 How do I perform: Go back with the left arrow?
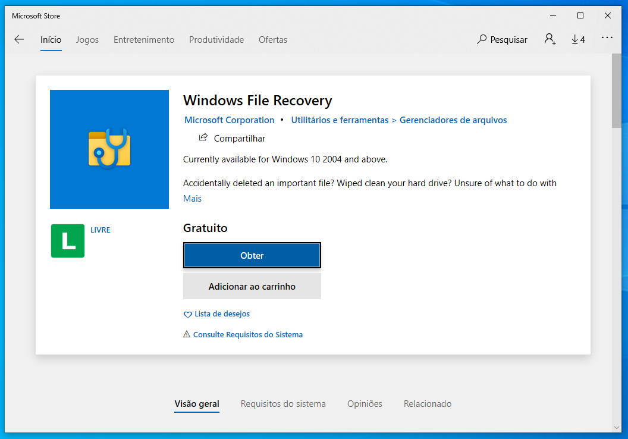pos(19,39)
